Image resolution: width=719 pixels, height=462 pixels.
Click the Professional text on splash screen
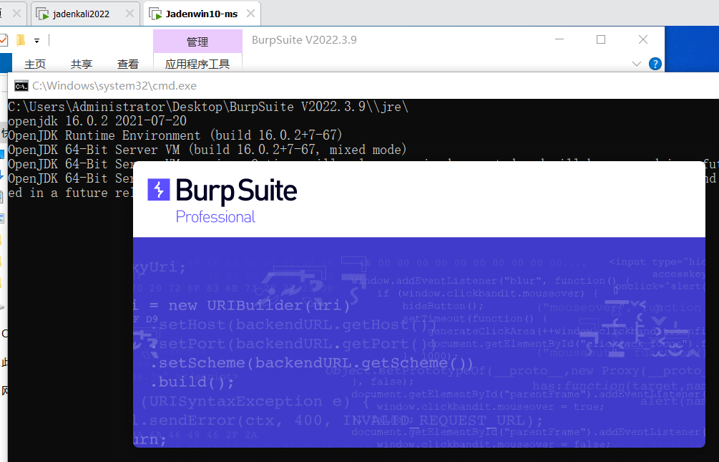tap(215, 217)
